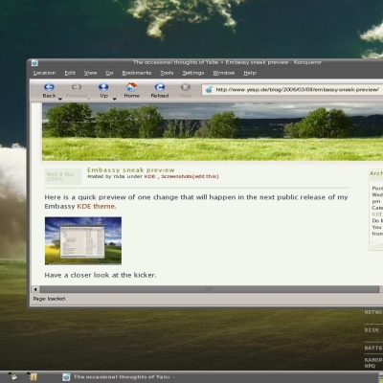Viewport: 383px width, 383px height.
Task: Click the horizontal scrollbar left arrow
Action: point(35,289)
